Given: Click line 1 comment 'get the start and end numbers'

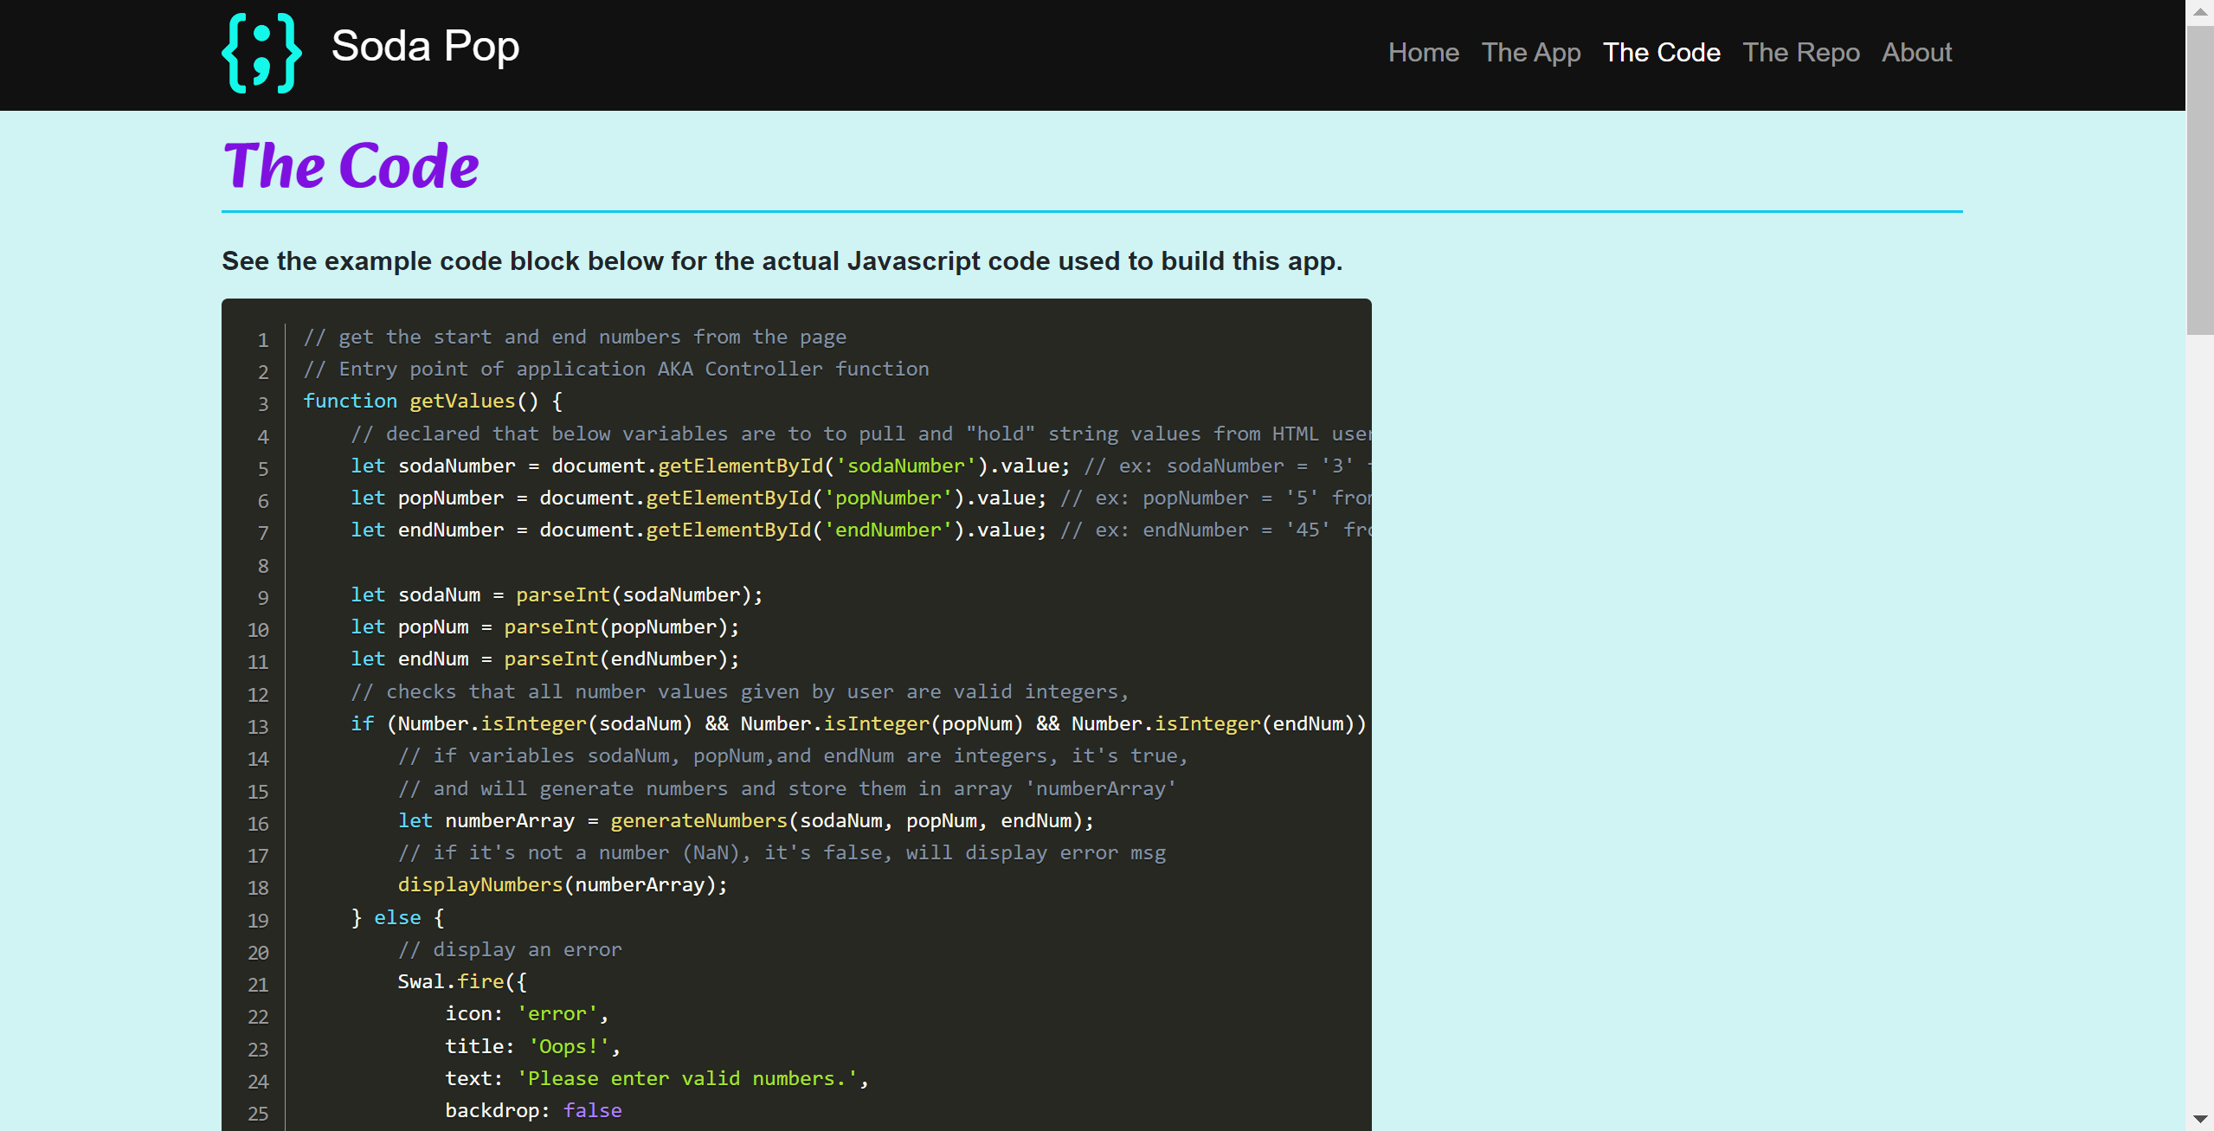Looking at the screenshot, I should [x=575, y=337].
